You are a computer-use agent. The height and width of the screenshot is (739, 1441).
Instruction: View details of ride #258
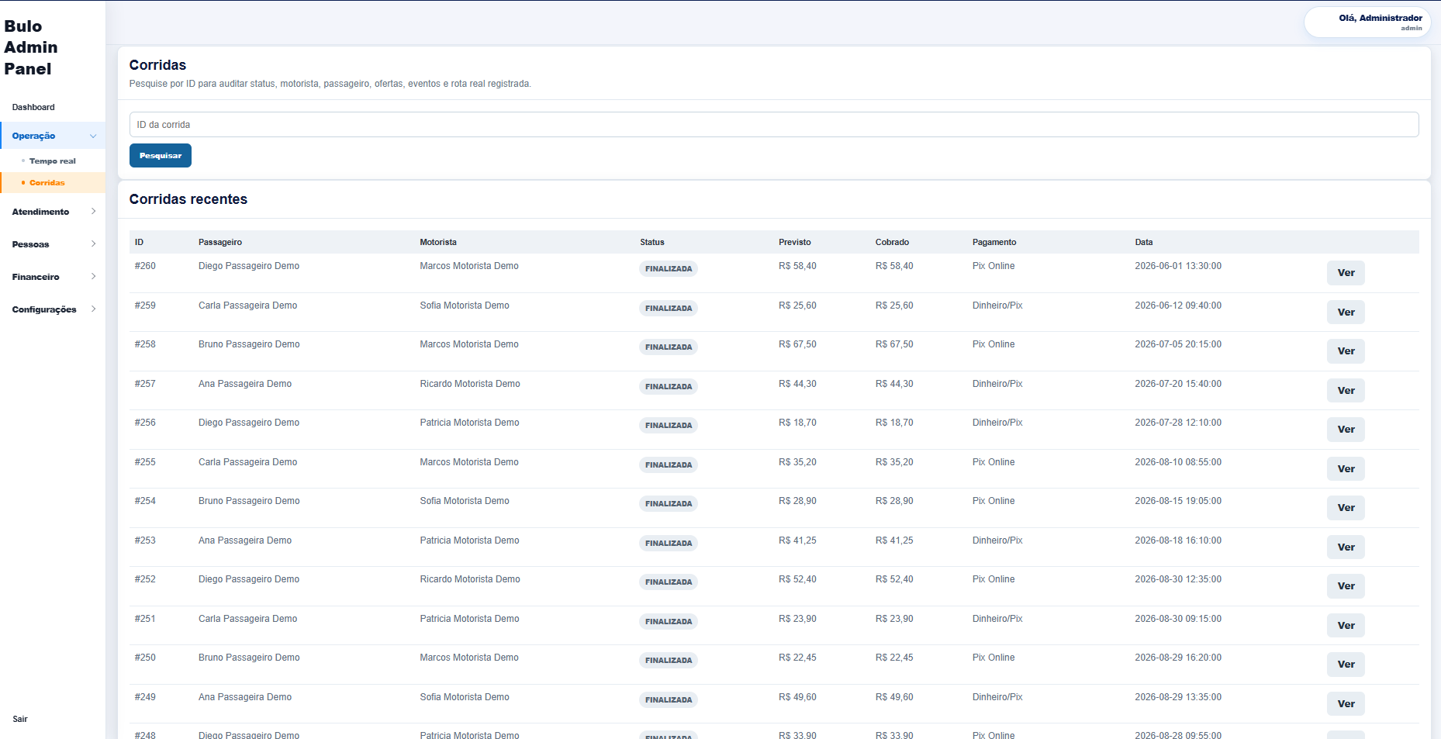[x=1346, y=351]
